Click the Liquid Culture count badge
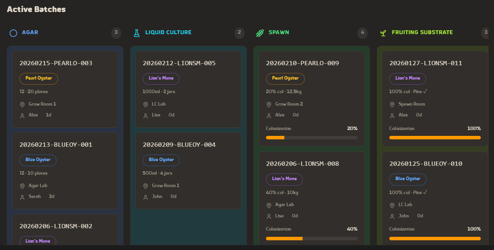 (x=239, y=33)
